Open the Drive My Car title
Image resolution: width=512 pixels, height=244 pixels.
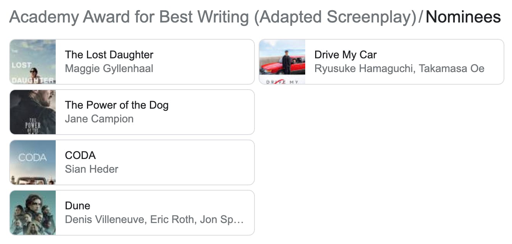(x=346, y=55)
